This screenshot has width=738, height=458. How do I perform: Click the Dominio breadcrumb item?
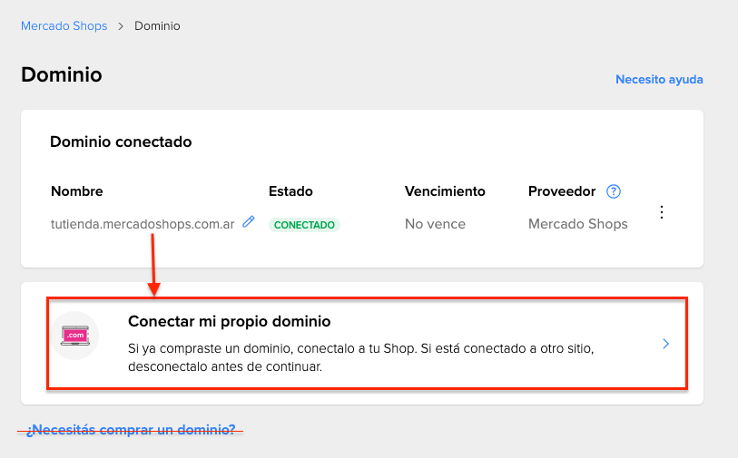(x=157, y=26)
